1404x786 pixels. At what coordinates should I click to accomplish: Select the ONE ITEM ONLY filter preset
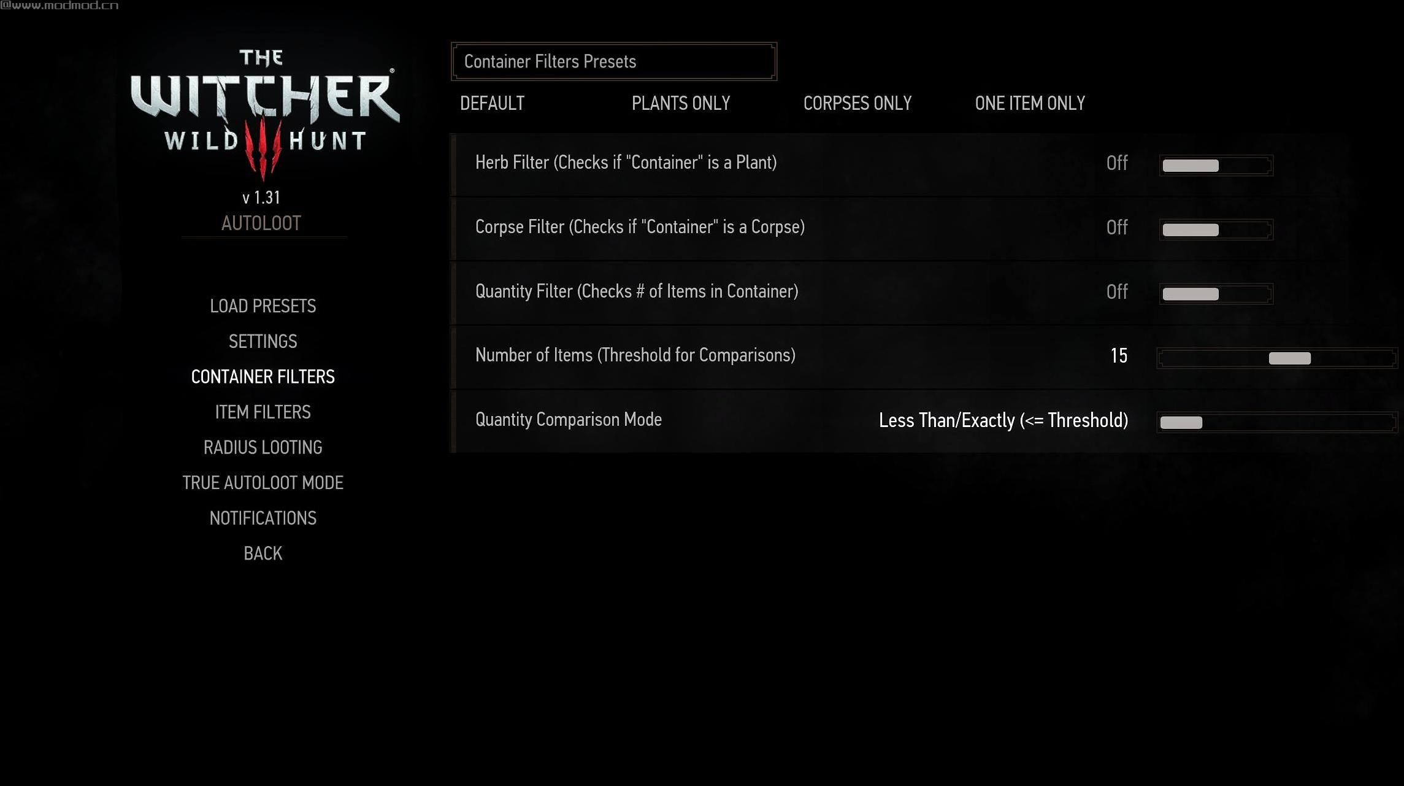(1030, 102)
